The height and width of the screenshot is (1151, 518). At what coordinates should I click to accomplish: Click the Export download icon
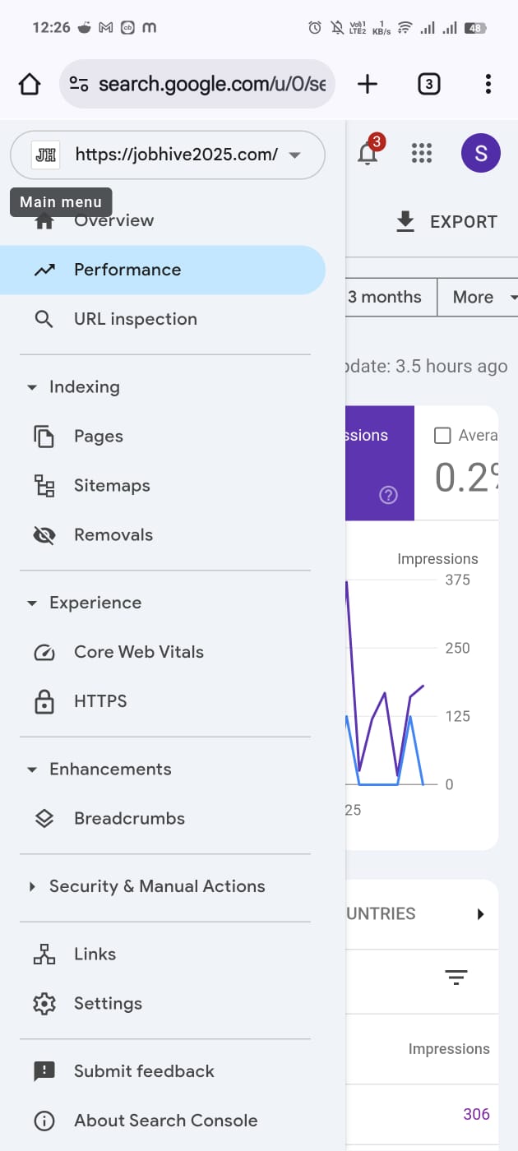point(405,222)
